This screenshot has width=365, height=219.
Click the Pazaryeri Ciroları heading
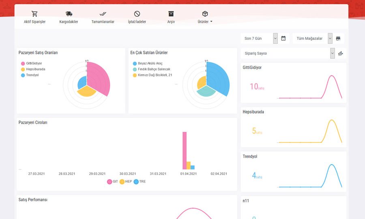click(33, 122)
